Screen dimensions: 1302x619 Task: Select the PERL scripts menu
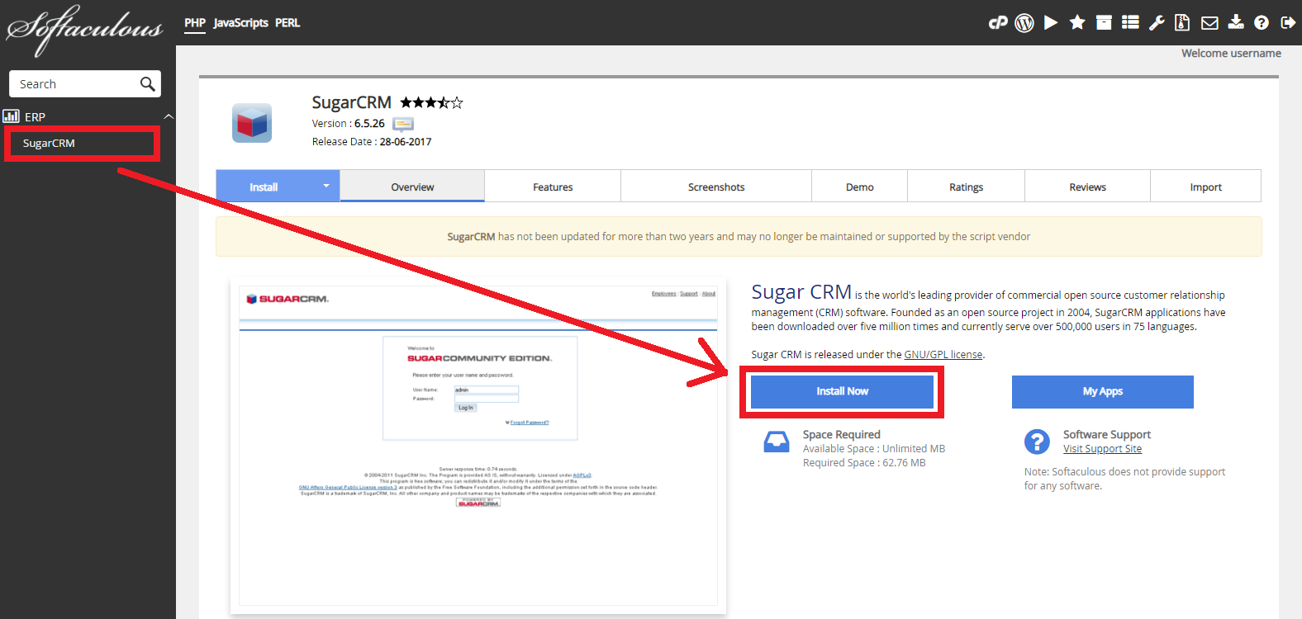(287, 22)
